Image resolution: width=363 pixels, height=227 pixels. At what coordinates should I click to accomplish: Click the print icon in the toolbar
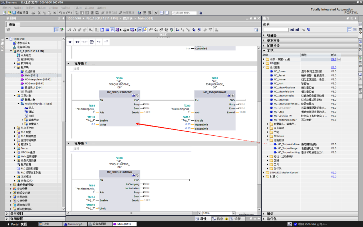coord(33,13)
